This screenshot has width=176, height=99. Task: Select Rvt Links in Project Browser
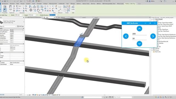[158, 52]
